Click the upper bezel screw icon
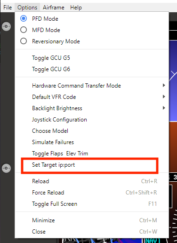Screen dimensions: 177x243 coord(6,26)
